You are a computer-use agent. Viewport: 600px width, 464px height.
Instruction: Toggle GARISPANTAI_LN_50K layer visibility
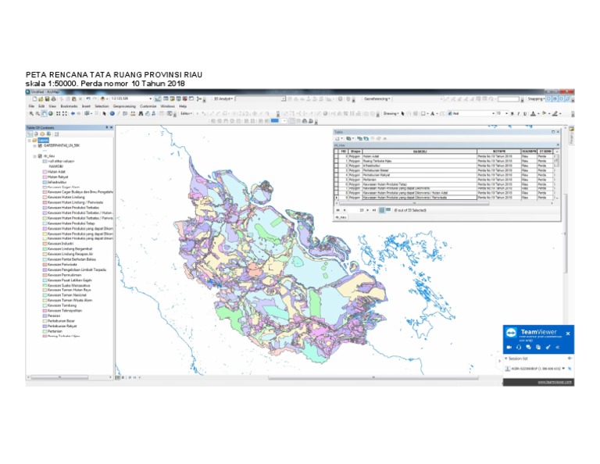click(x=40, y=145)
